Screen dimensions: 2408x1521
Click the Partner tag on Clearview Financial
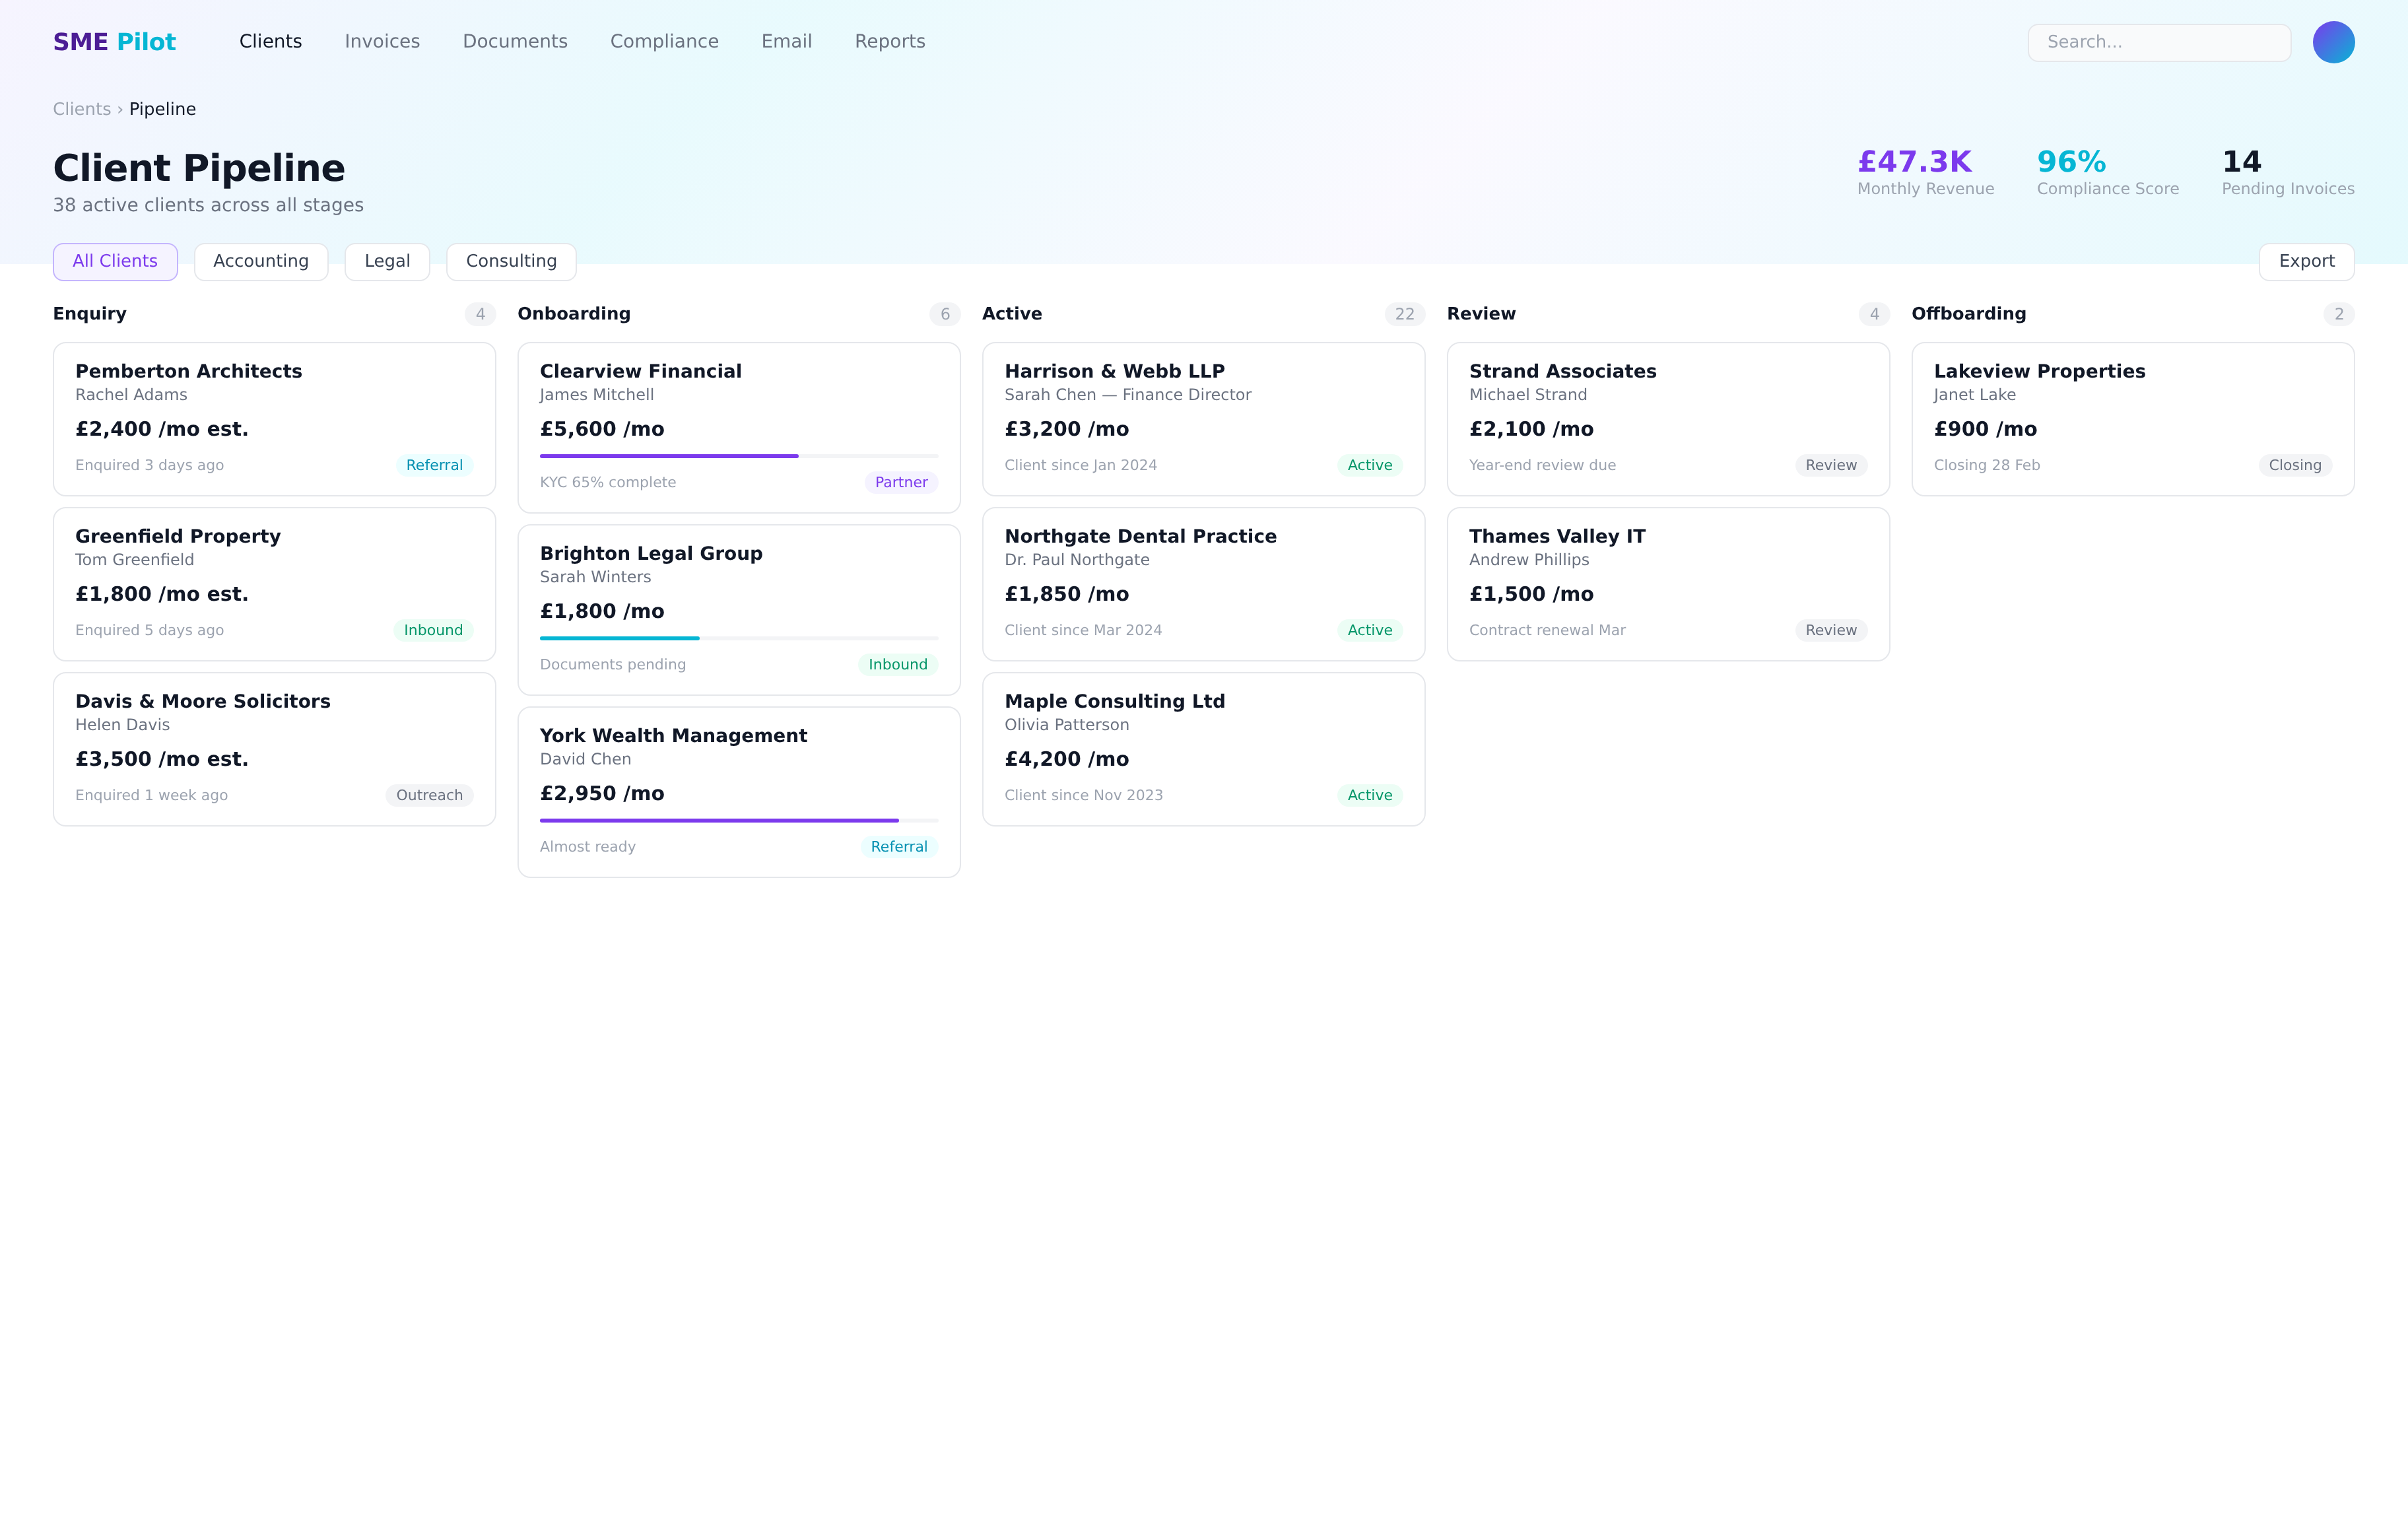[900, 482]
